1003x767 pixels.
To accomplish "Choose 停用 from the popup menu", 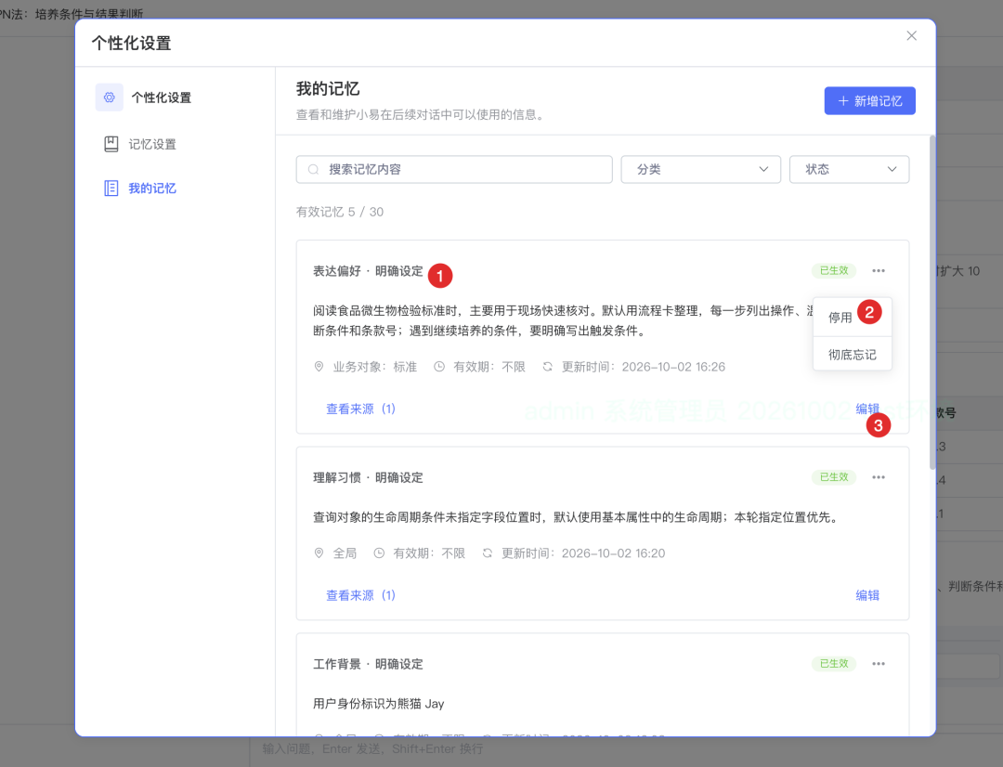I will point(852,318).
